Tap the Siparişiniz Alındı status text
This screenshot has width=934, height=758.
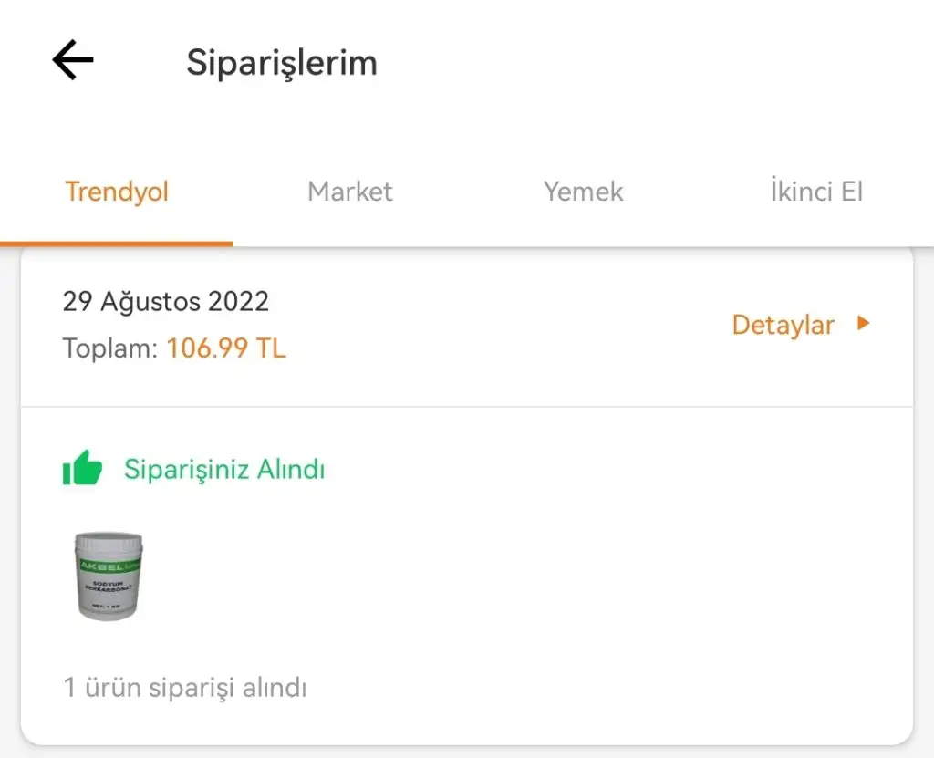(x=224, y=470)
